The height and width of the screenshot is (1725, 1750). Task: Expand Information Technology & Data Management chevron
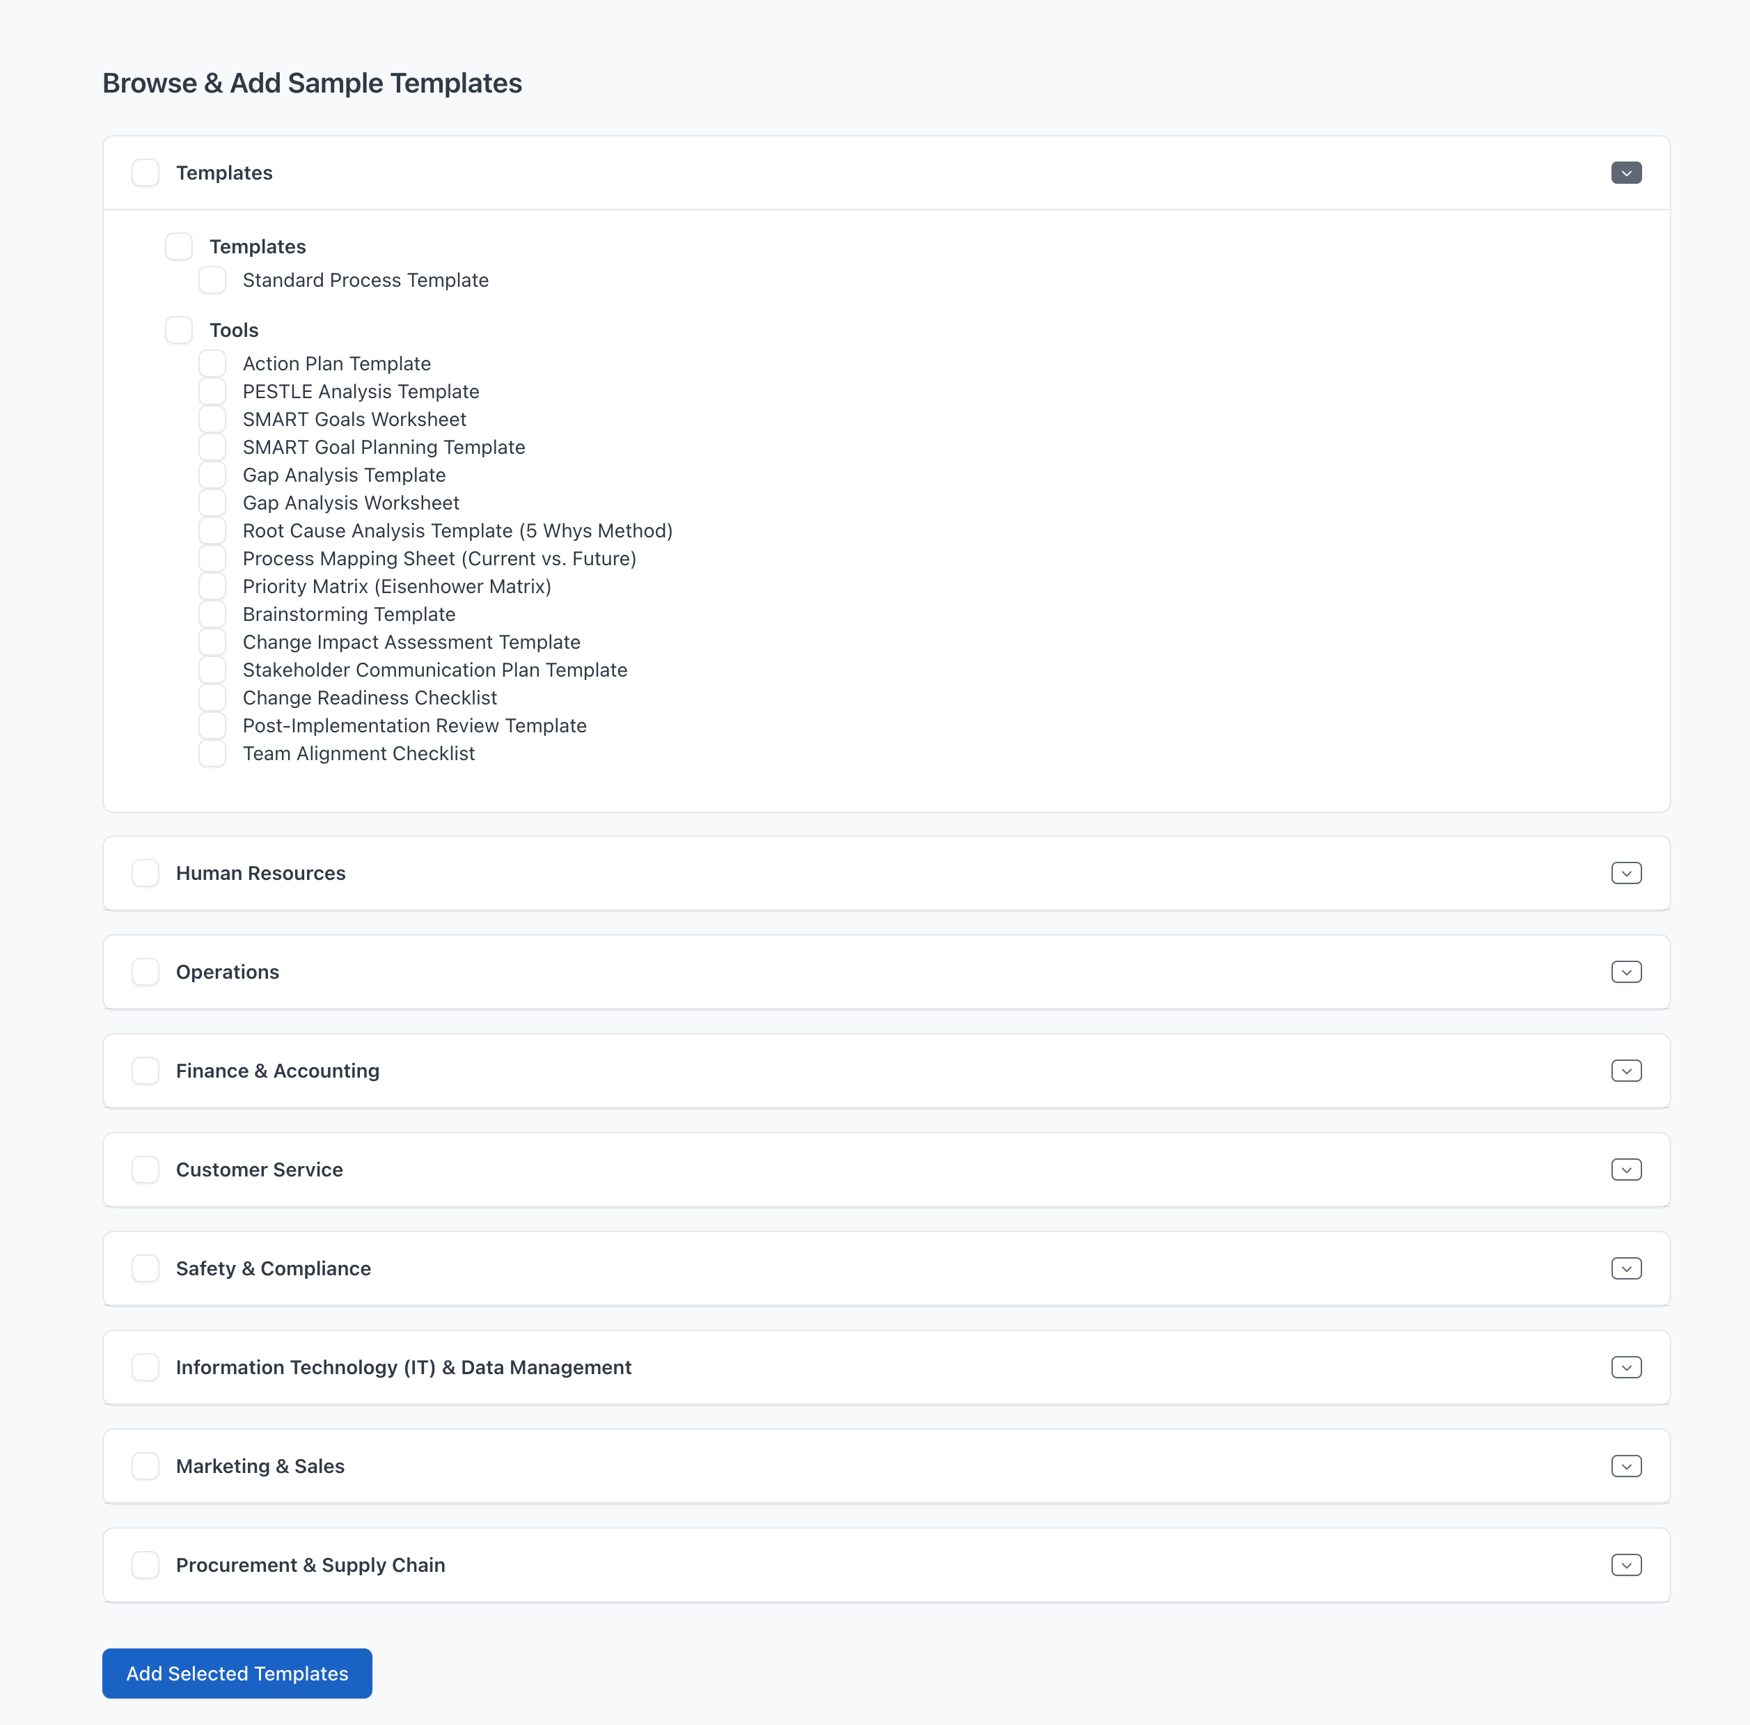point(1626,1367)
